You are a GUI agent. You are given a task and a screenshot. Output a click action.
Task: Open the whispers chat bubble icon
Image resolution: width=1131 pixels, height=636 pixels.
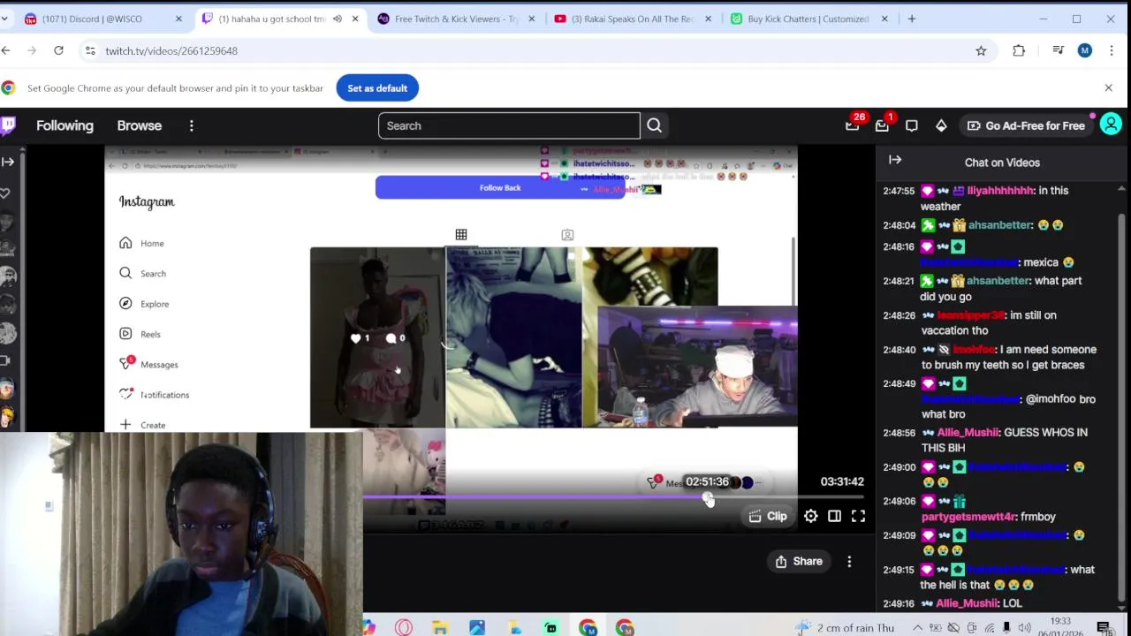912,125
